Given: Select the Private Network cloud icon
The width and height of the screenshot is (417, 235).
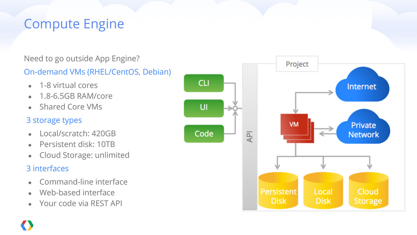Looking at the screenshot, I should pyautogui.click(x=363, y=127).
